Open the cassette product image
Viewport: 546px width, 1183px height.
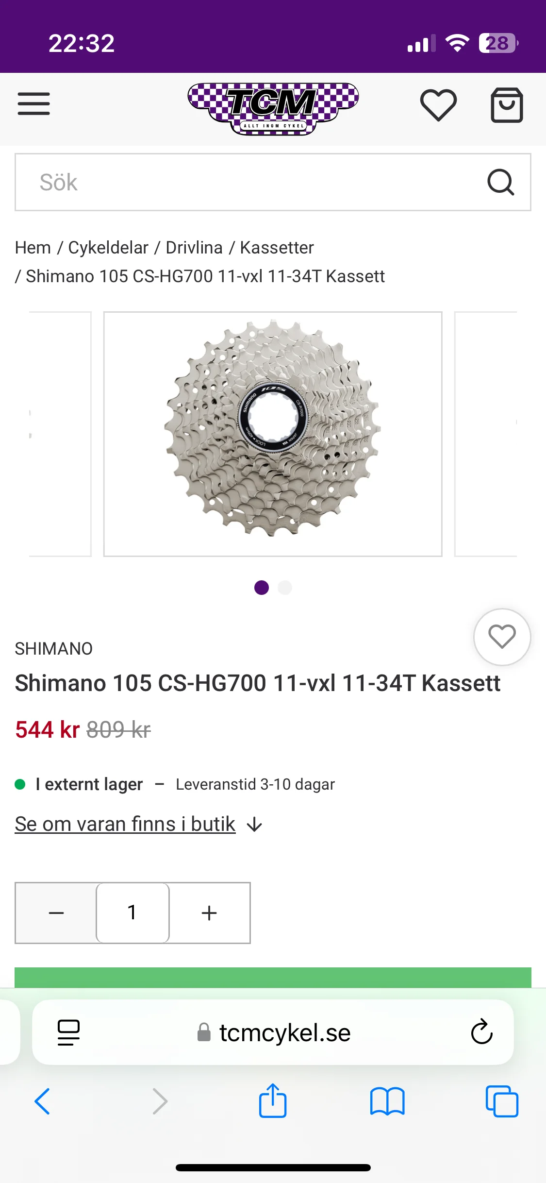point(273,434)
